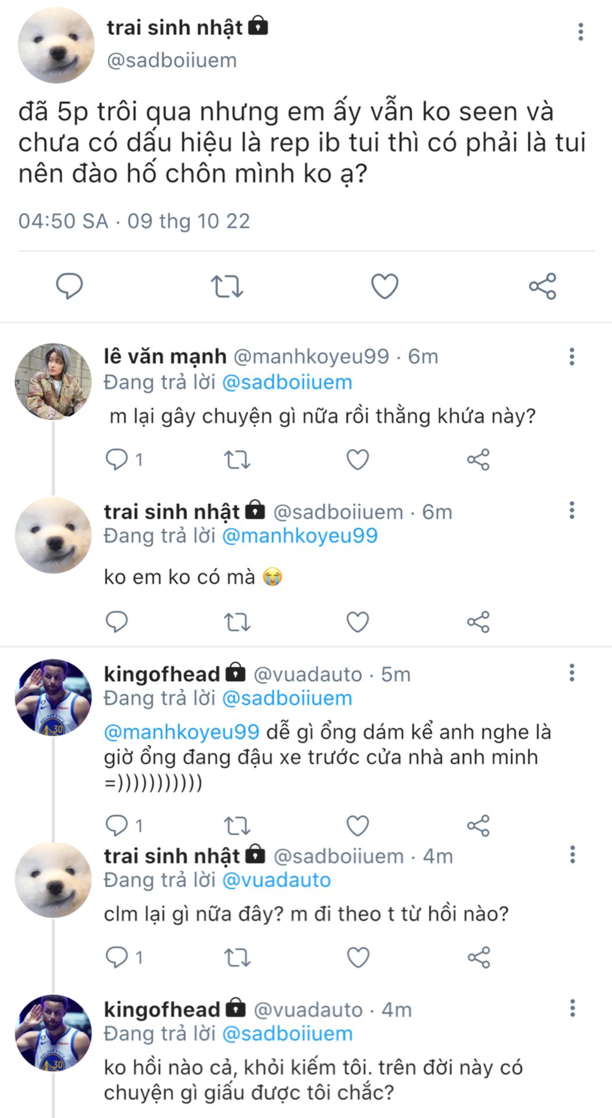Retweet the "ko em ko có mà" reply
The width and height of the screenshot is (612, 1118).
pyautogui.click(x=237, y=622)
